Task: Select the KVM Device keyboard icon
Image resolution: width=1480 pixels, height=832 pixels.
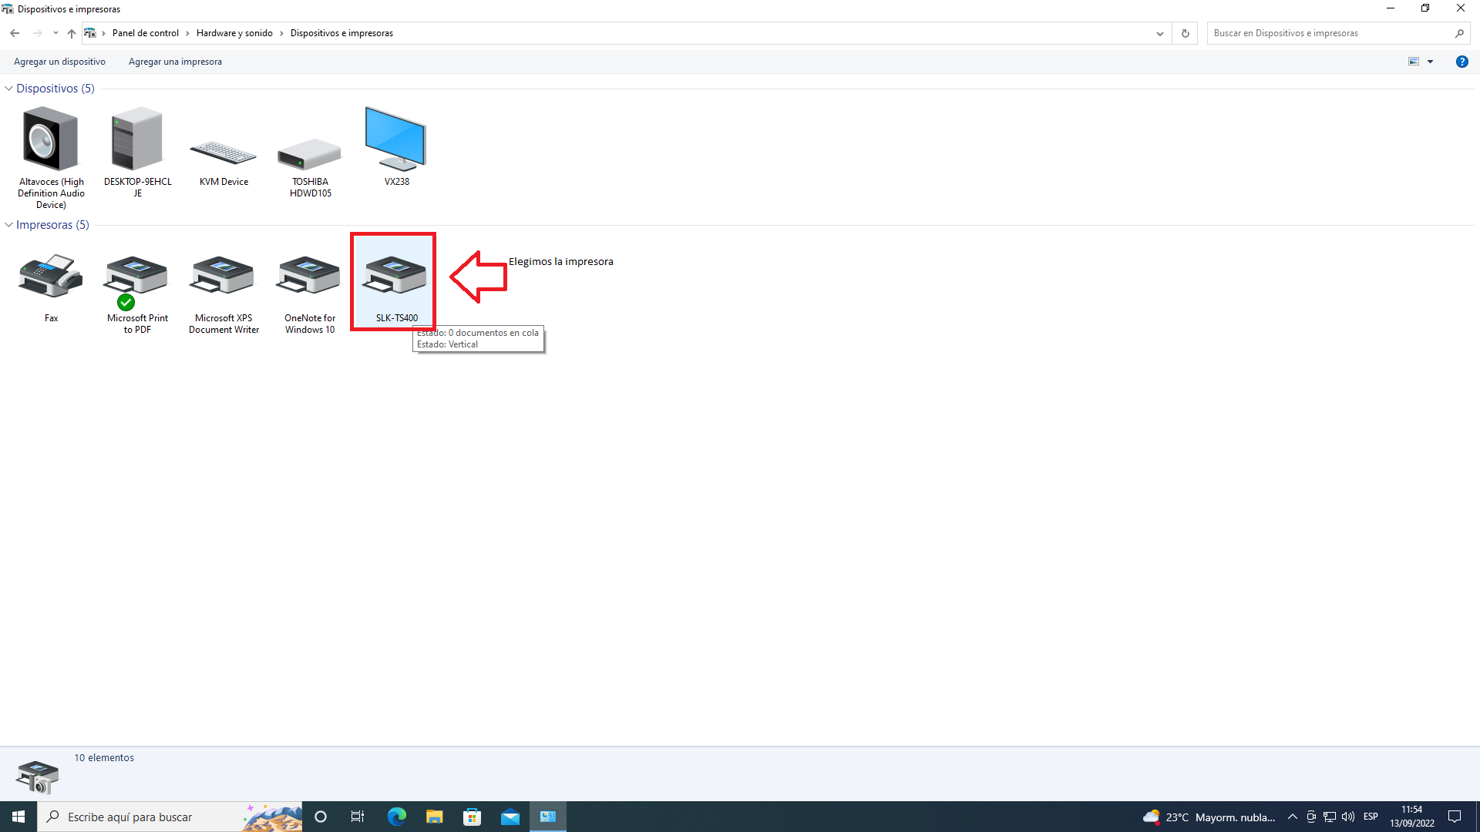Action: tap(224, 153)
